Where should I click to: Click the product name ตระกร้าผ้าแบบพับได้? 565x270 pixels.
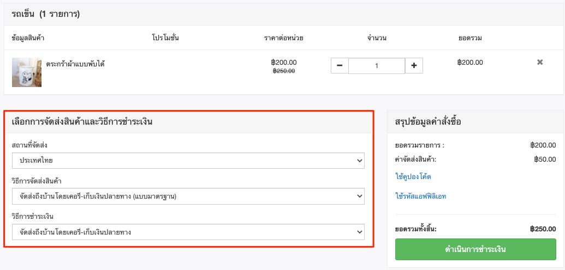pos(75,64)
